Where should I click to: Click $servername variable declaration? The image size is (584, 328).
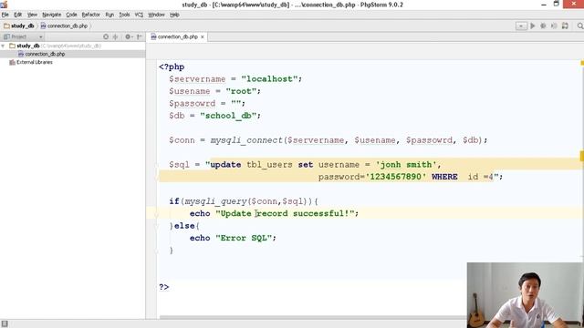[197, 79]
